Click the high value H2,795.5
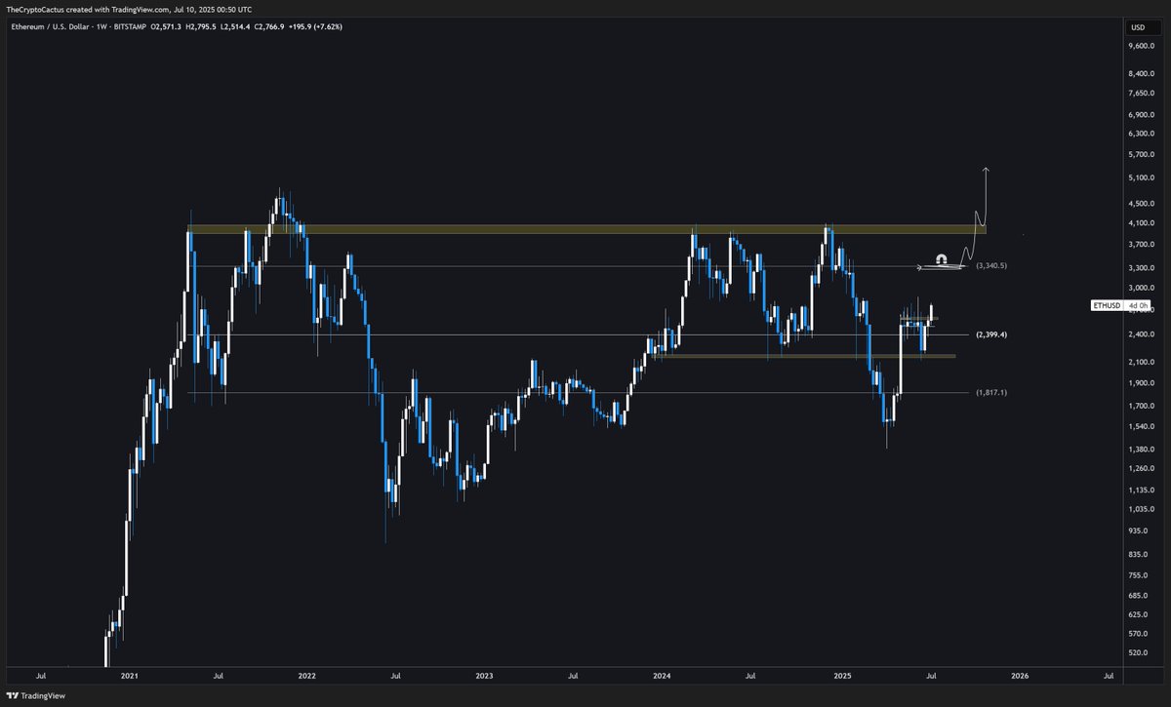 coord(199,26)
